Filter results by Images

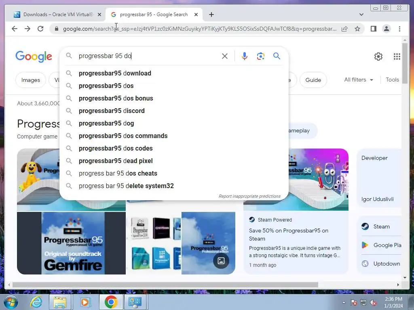coord(31,80)
